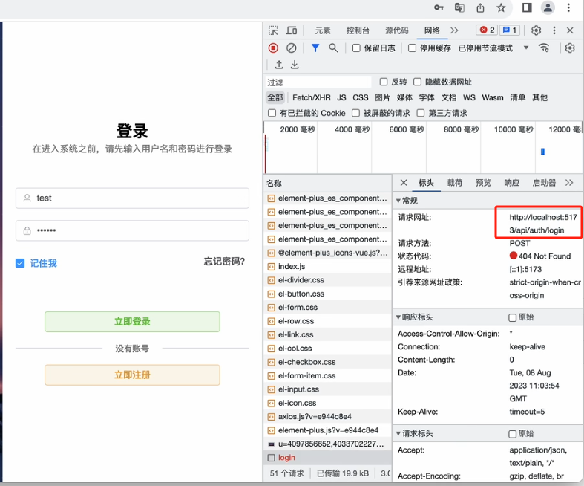The height and width of the screenshot is (486, 584).
Task: Select the axios.js?v=e944c8e4 request
Action: (328, 416)
